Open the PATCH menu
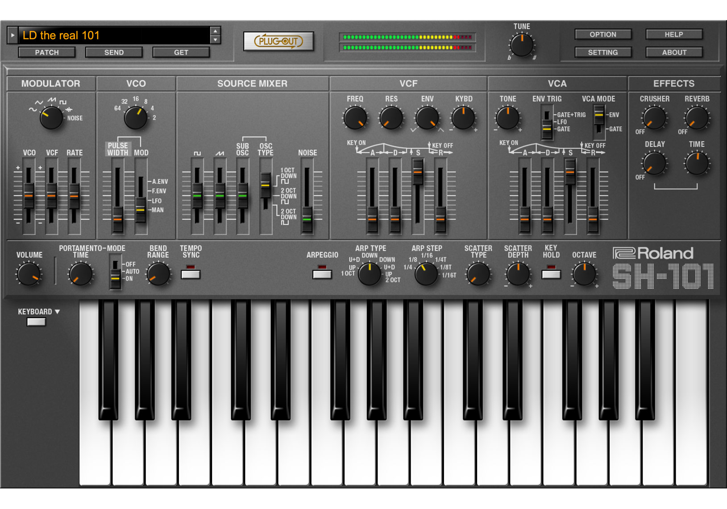 [x=47, y=52]
